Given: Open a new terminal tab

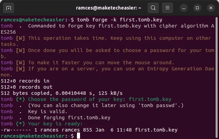Looking at the screenshot, I should (8, 7).
